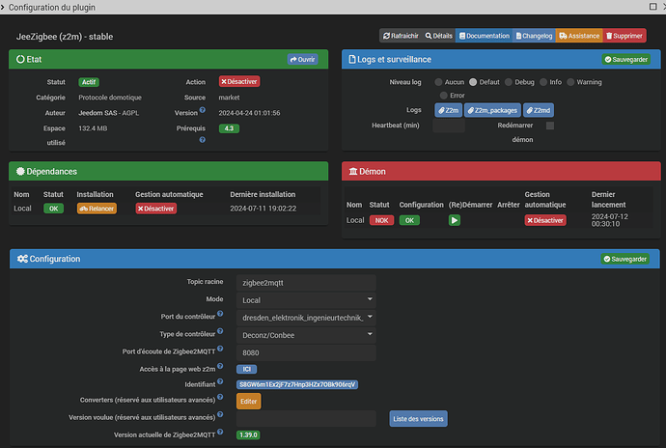
Task: Open the Z2m_packages log file
Action: click(x=495, y=110)
